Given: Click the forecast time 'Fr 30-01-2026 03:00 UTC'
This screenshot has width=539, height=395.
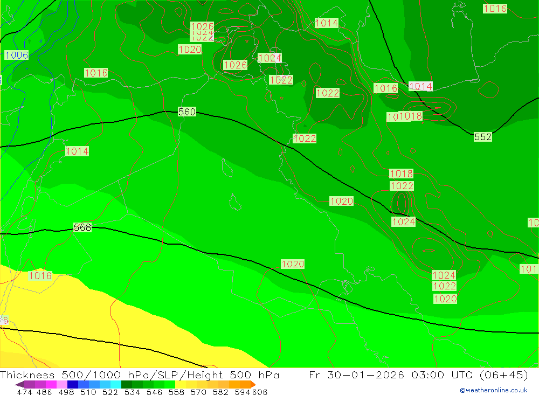Looking at the screenshot, I should [391, 375].
